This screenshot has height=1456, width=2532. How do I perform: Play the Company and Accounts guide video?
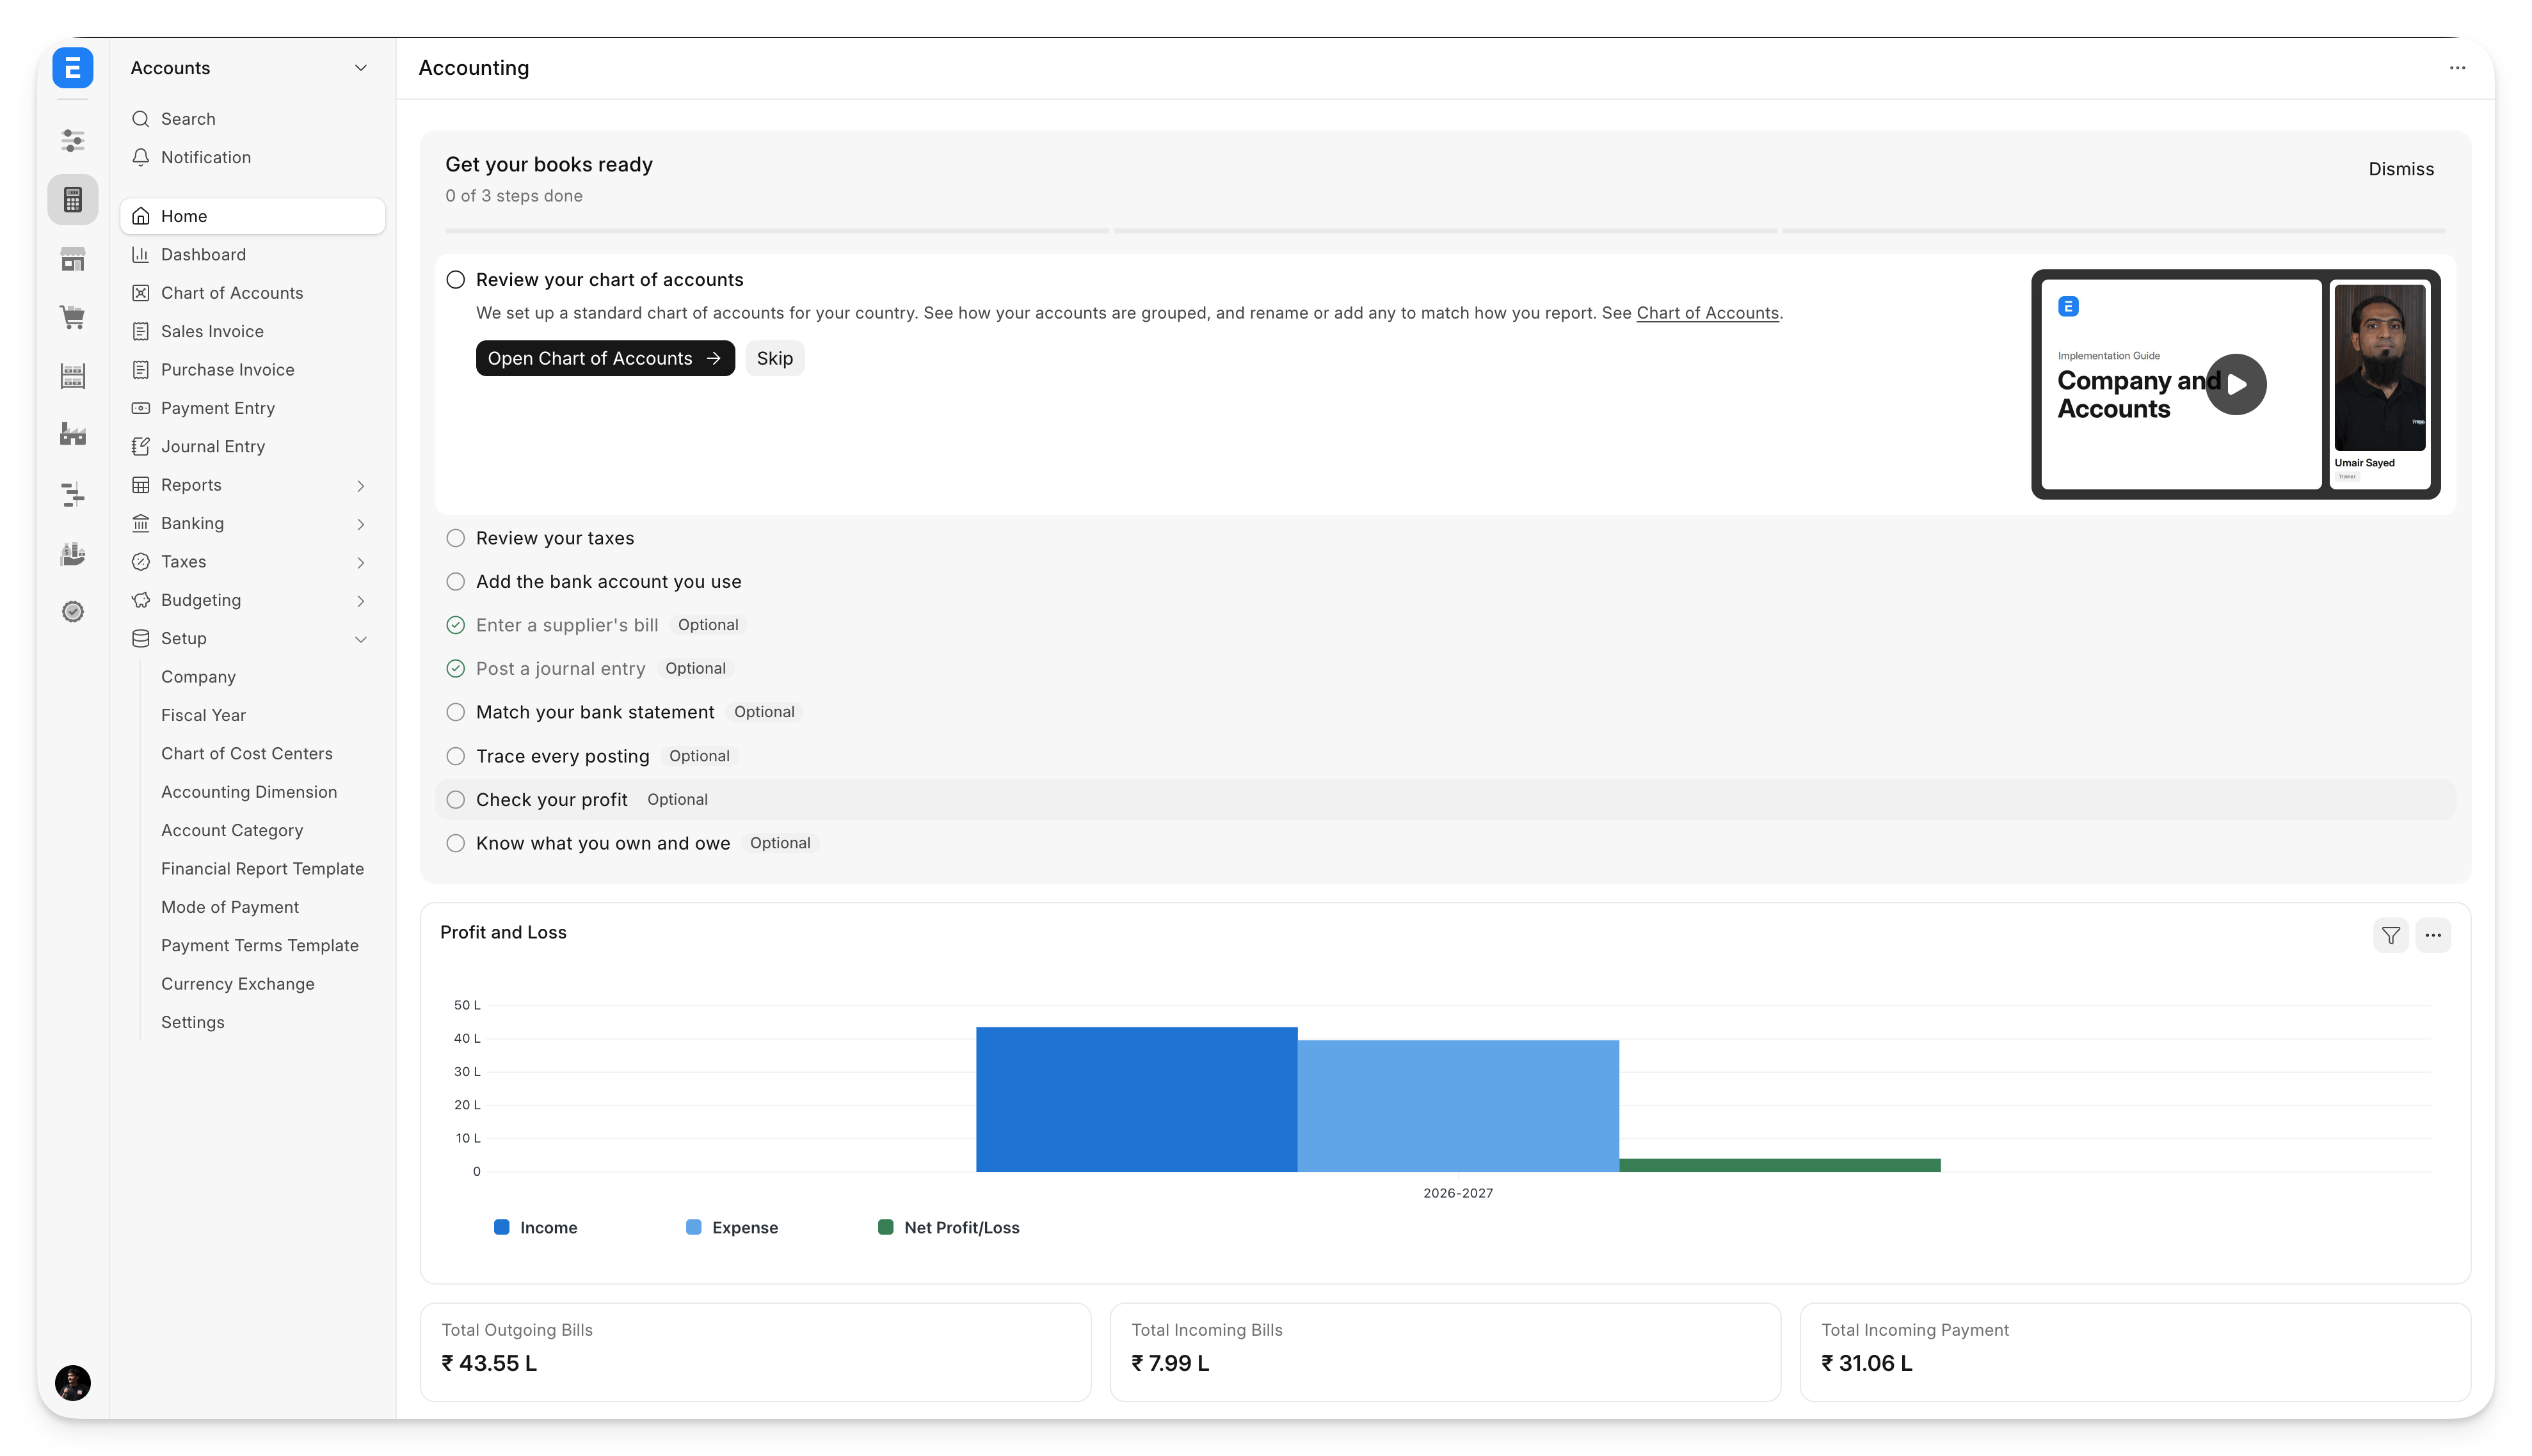tap(2236, 384)
